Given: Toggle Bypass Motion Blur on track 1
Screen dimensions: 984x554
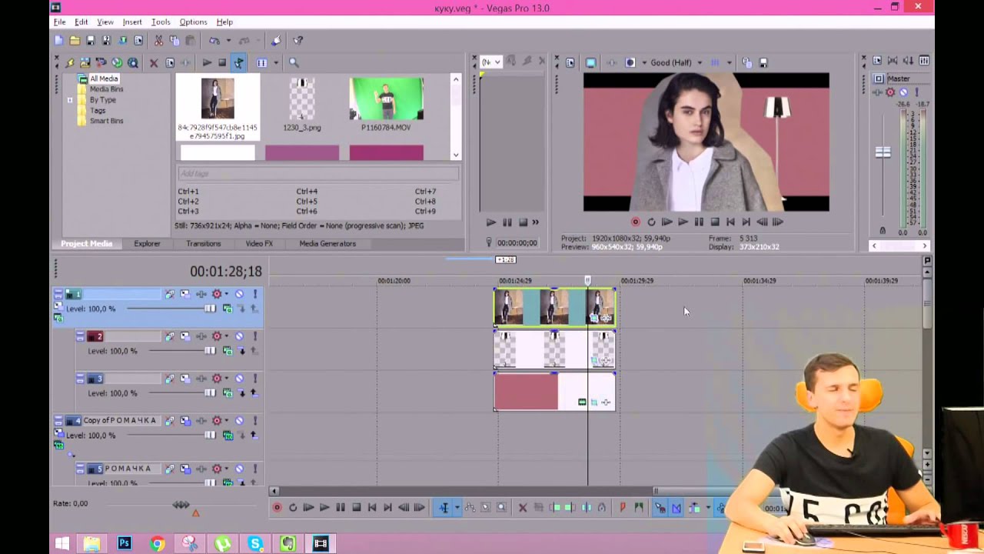Looking at the screenshot, I should pyautogui.click(x=169, y=294).
